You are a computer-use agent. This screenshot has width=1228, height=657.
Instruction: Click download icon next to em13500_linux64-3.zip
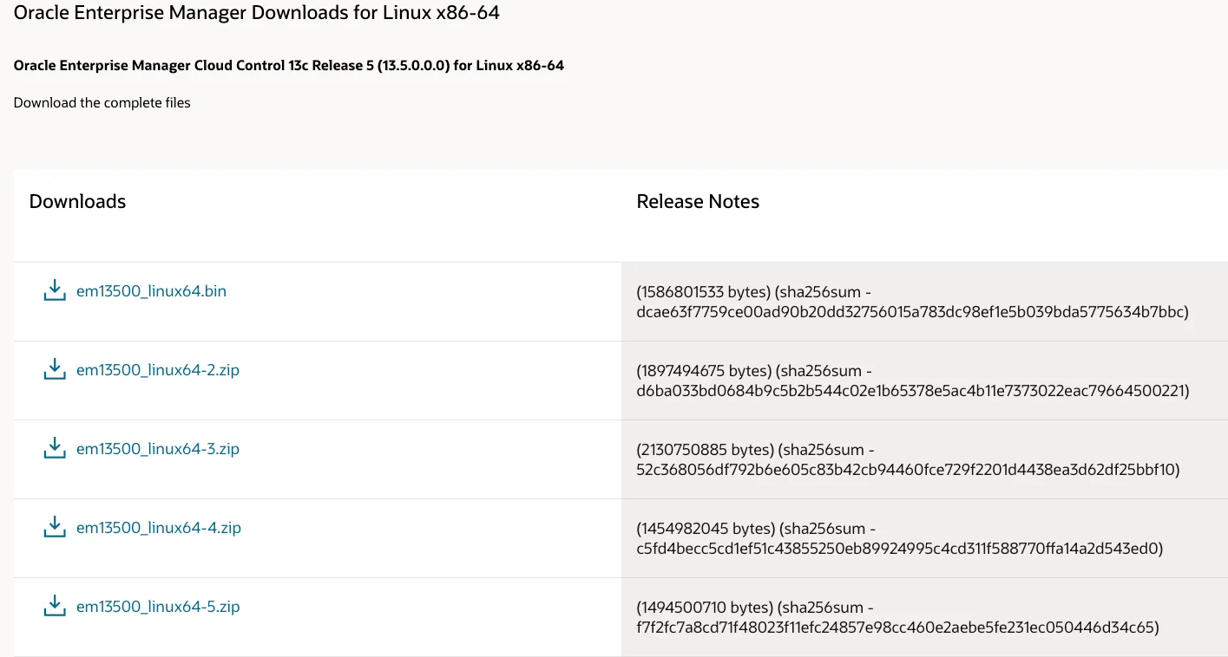tap(55, 448)
